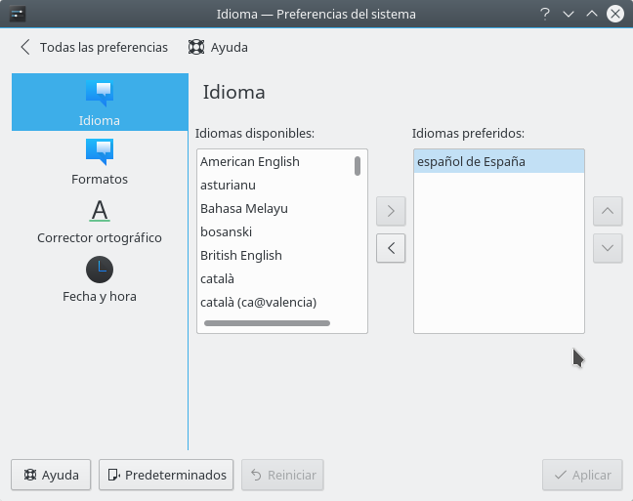The width and height of the screenshot is (633, 501).
Task: Select British English in the list
Action: pos(241,256)
